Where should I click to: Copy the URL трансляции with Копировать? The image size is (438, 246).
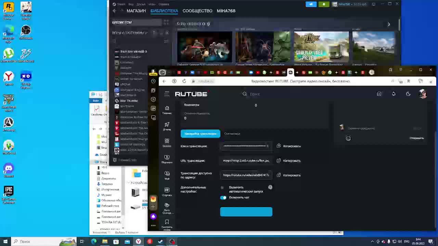(x=289, y=161)
